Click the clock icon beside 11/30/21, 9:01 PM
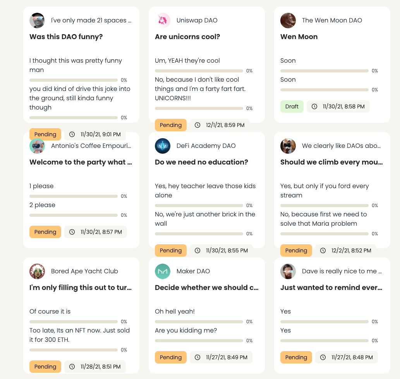This screenshot has width=400, height=379. tap(72, 134)
